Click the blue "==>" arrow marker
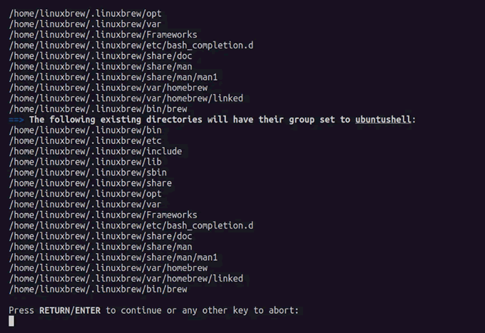 (x=16, y=120)
